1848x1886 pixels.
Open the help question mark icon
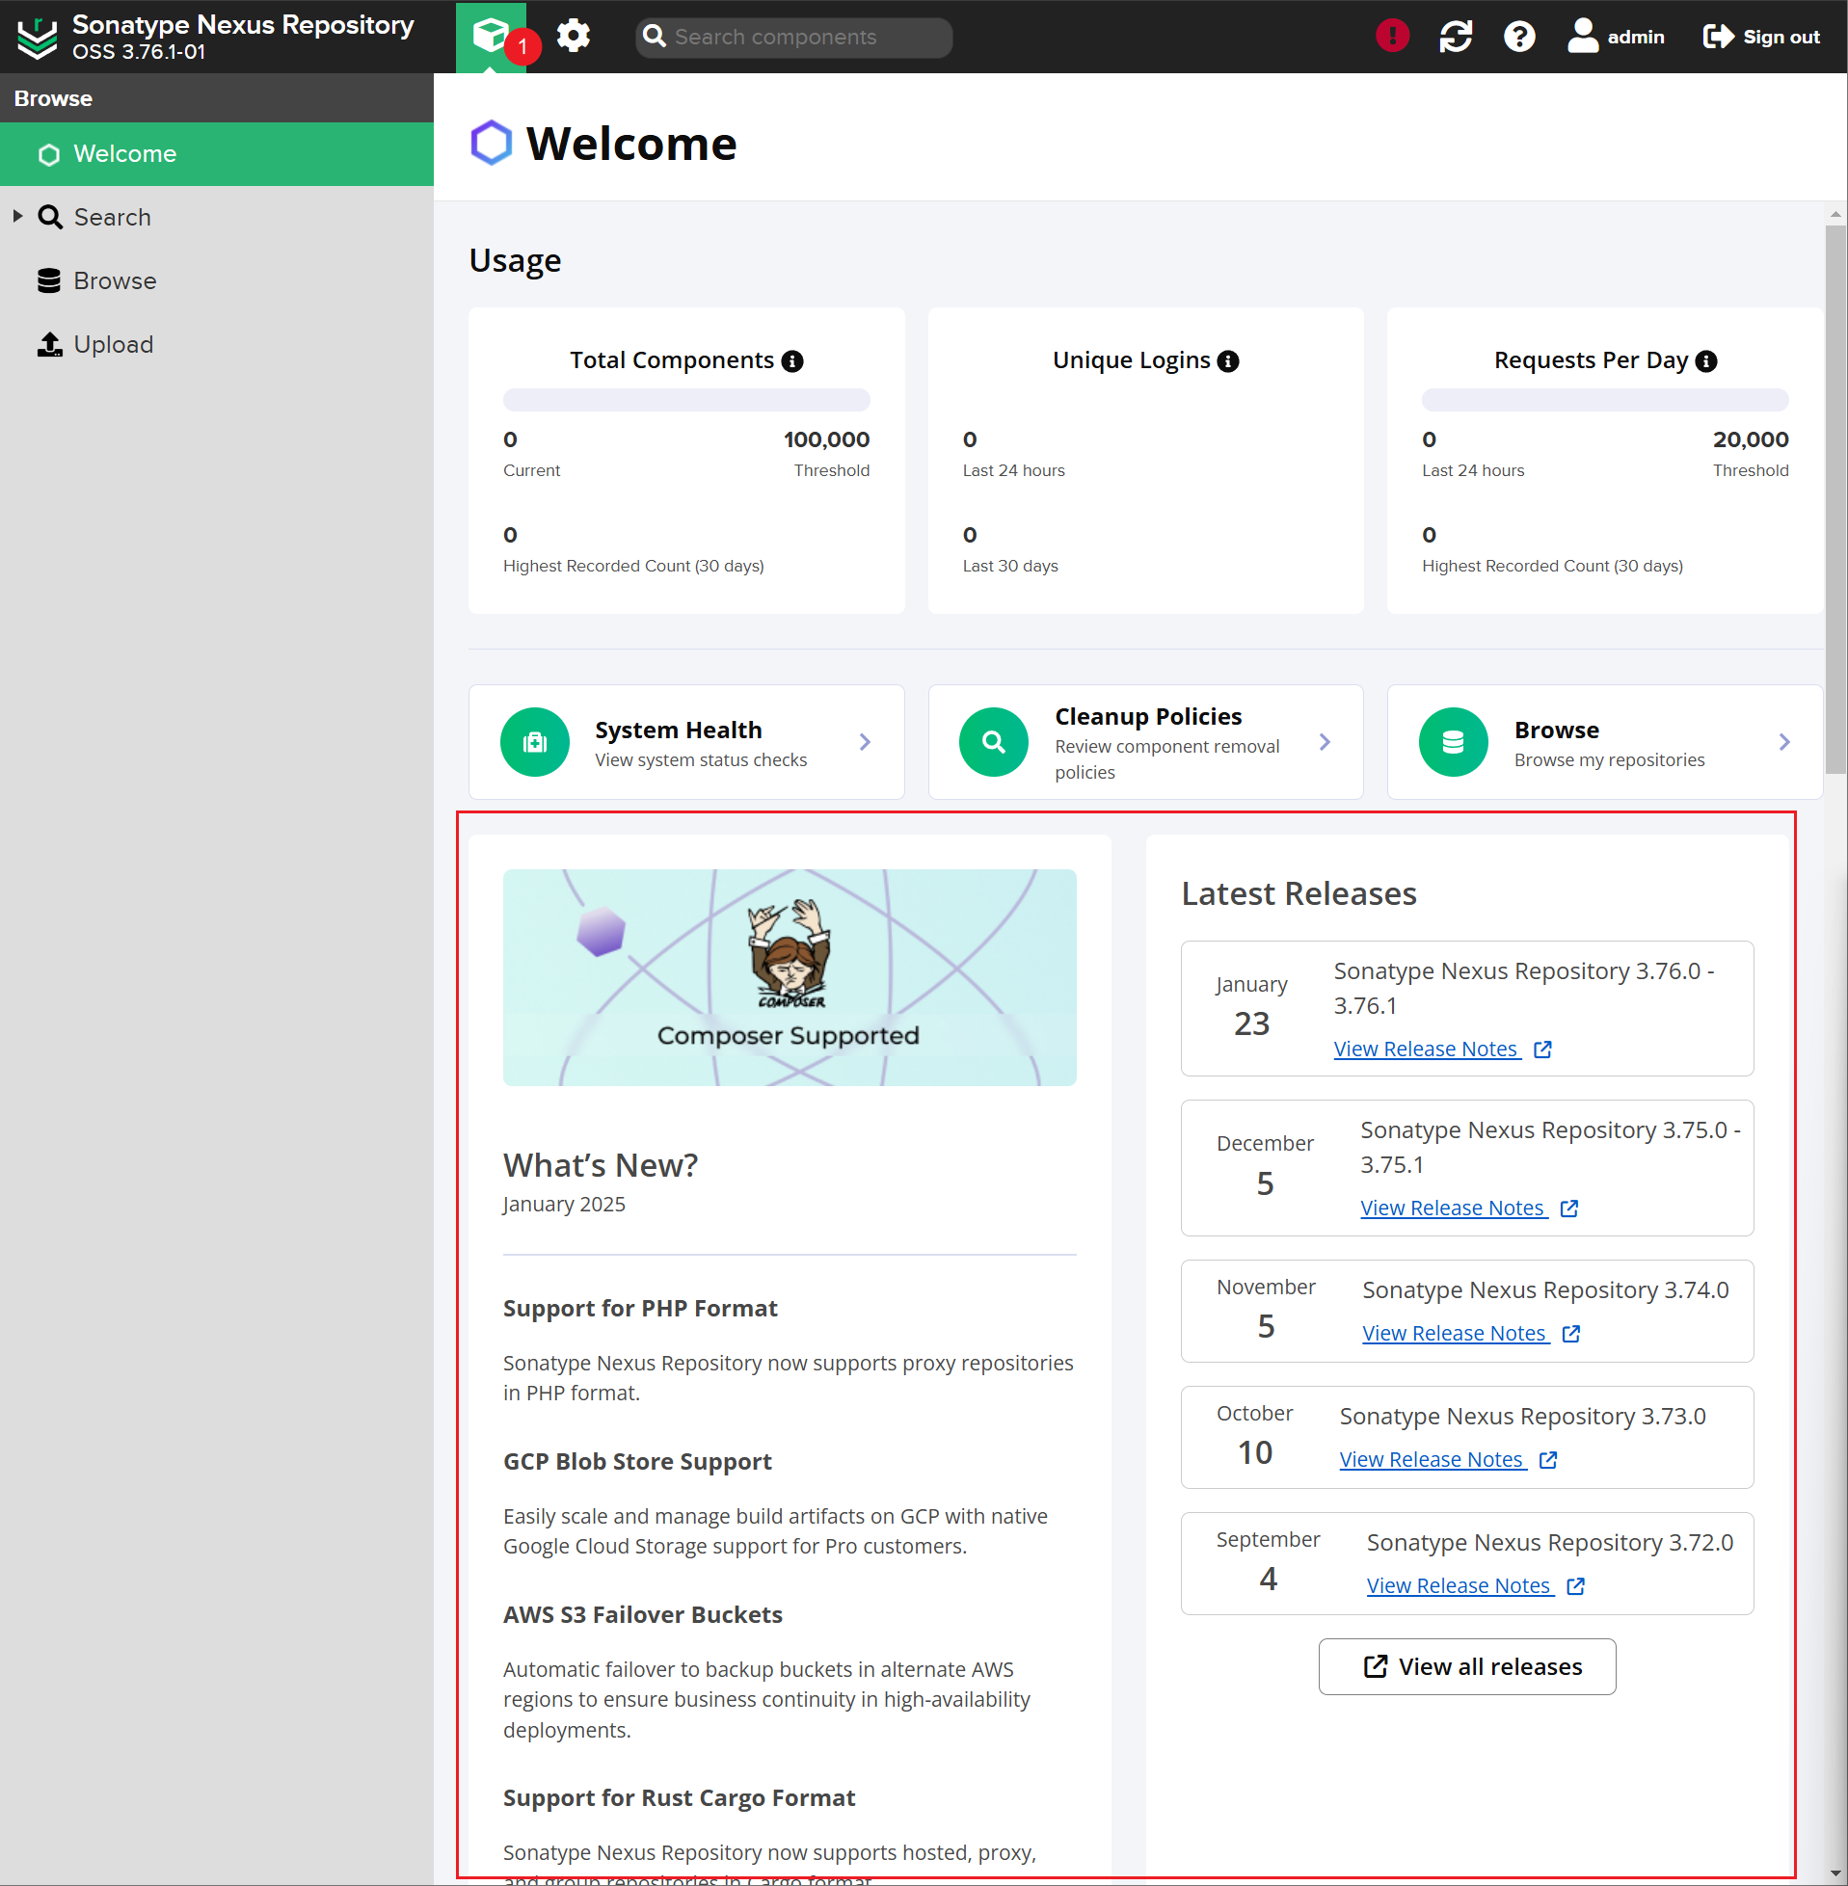tap(1519, 37)
